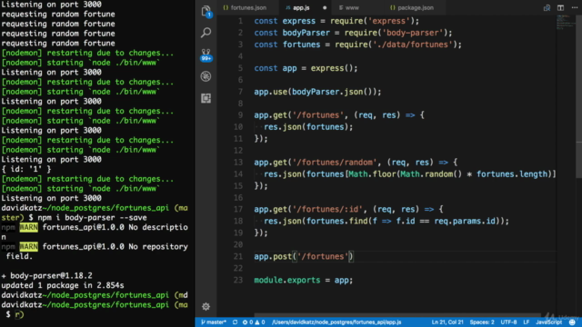Click 'npm i body-parser --save' command

92,218
